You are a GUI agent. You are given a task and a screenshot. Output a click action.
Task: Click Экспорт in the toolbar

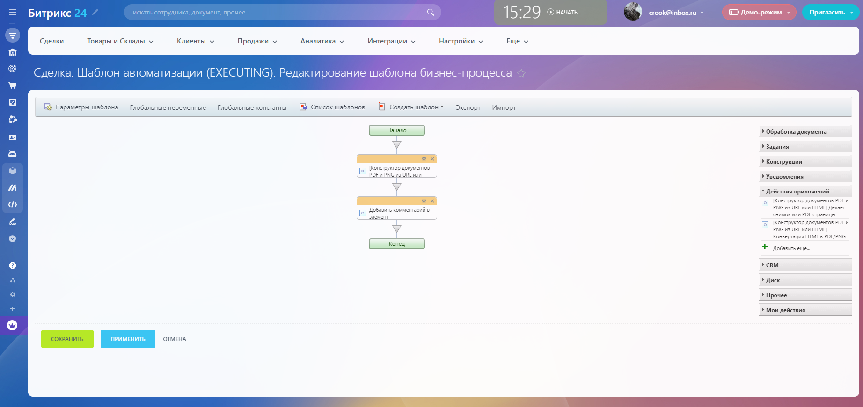468,107
